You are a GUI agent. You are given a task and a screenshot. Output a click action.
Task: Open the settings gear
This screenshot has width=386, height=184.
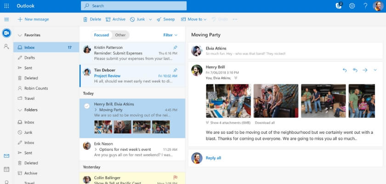[x=352, y=6]
